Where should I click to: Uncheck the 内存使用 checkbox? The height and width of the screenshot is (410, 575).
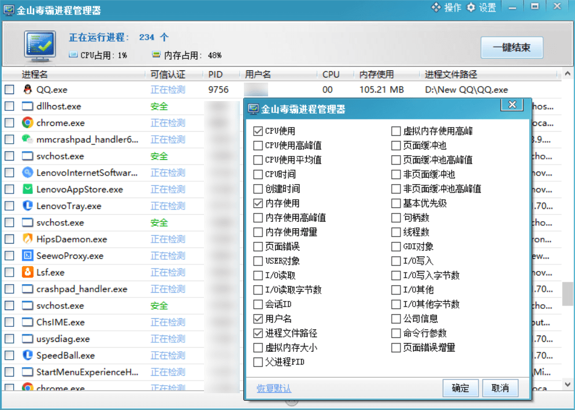(258, 203)
